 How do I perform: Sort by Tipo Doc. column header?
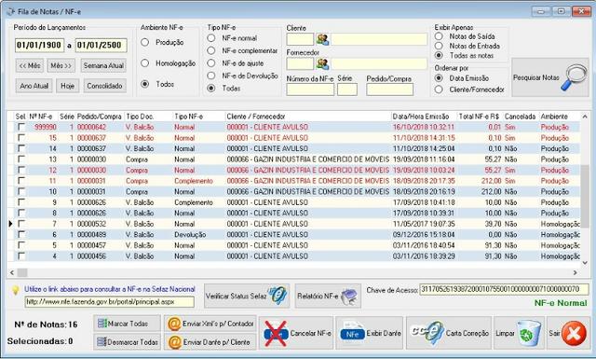point(148,117)
